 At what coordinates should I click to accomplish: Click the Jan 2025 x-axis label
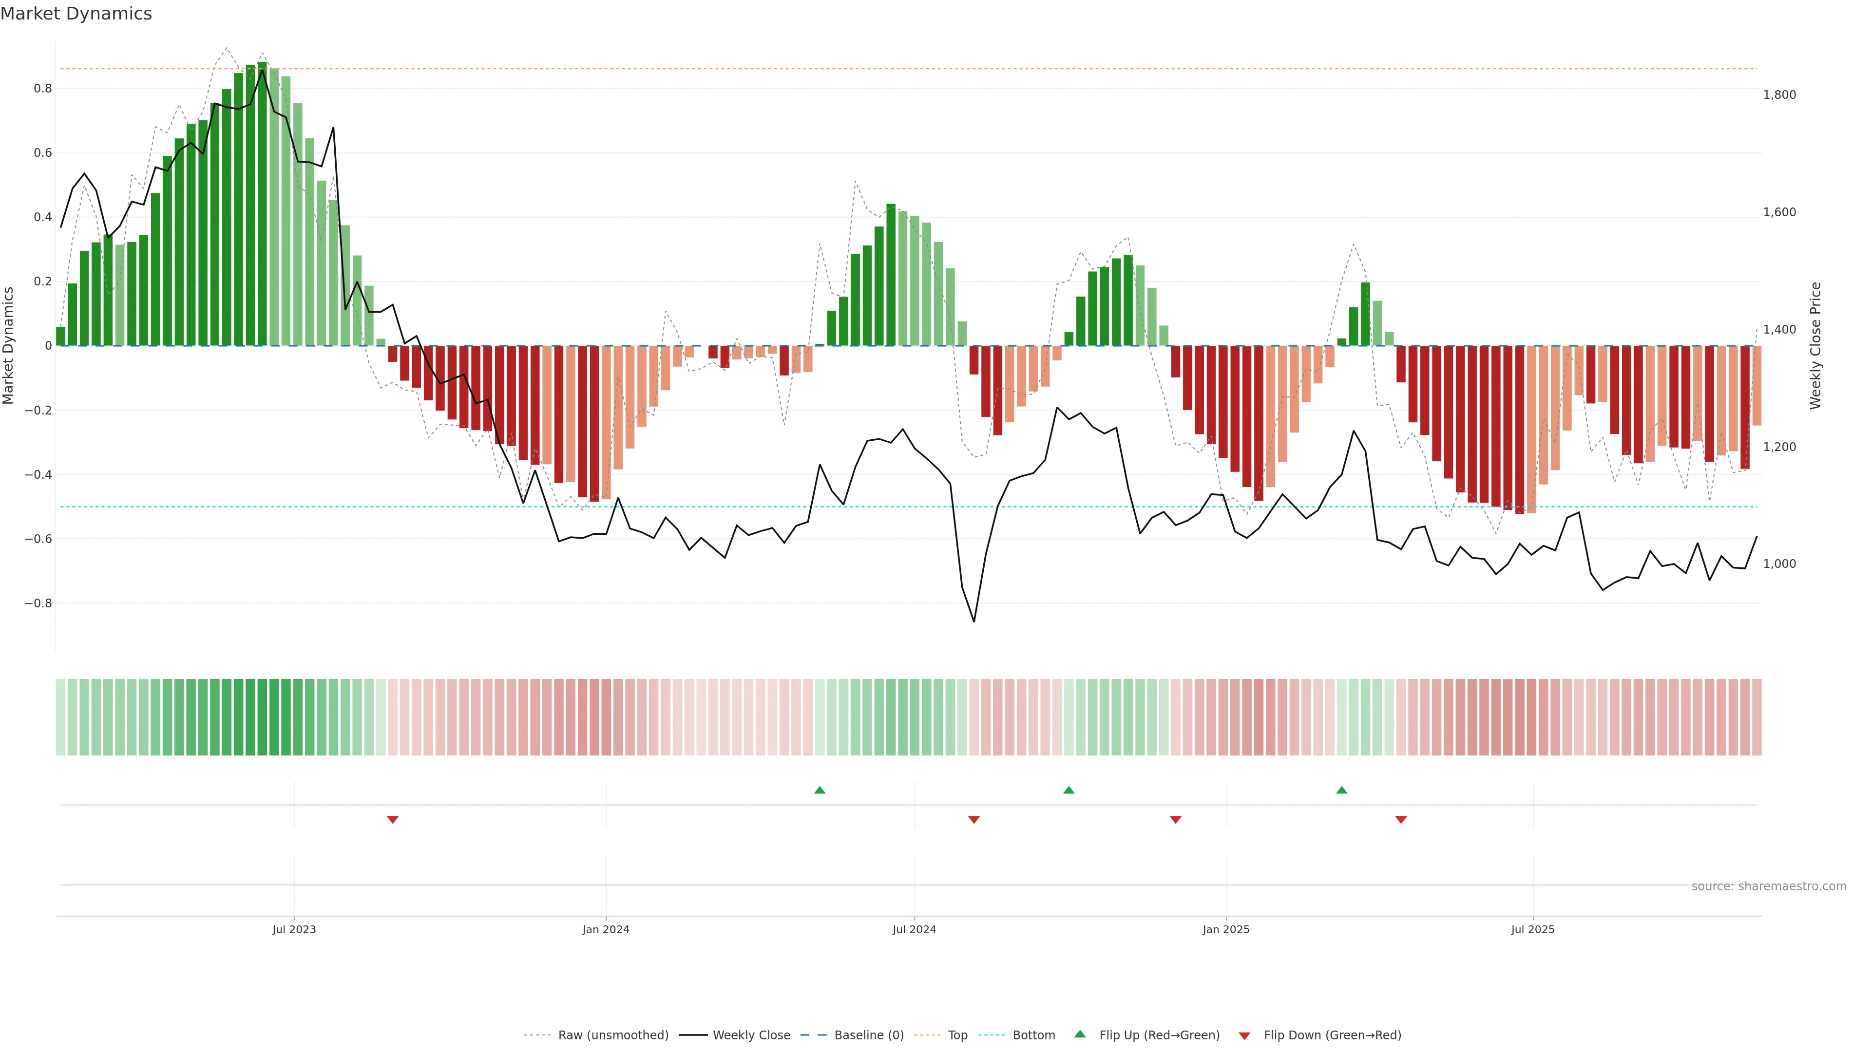(x=1226, y=929)
